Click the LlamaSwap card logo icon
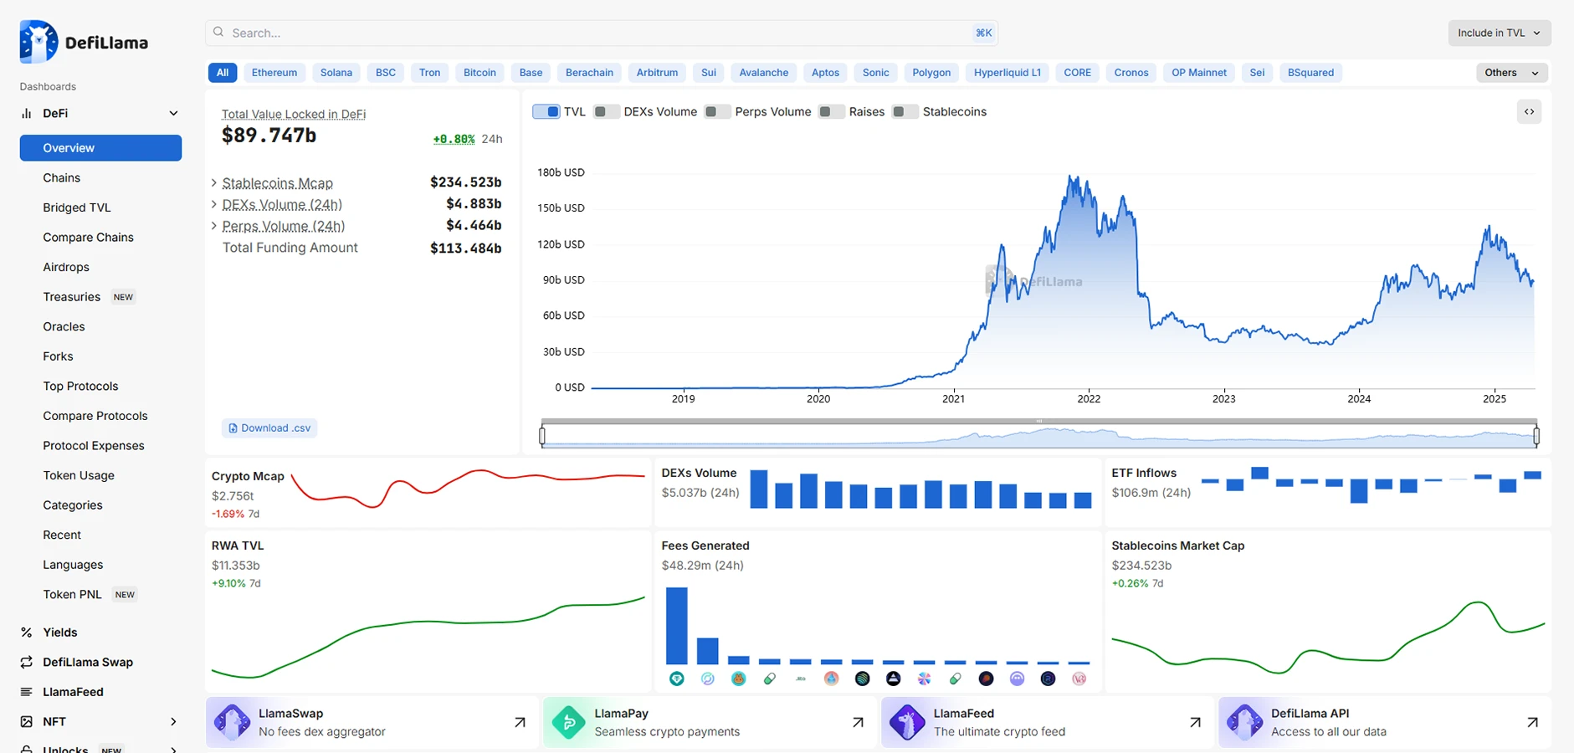Viewport: 1574px width, 753px height. [x=232, y=722]
